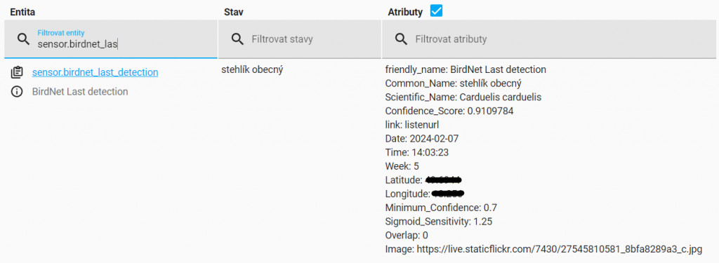Click the copy clipboard icon beside sensor.birdnet_last_detection

(17, 72)
